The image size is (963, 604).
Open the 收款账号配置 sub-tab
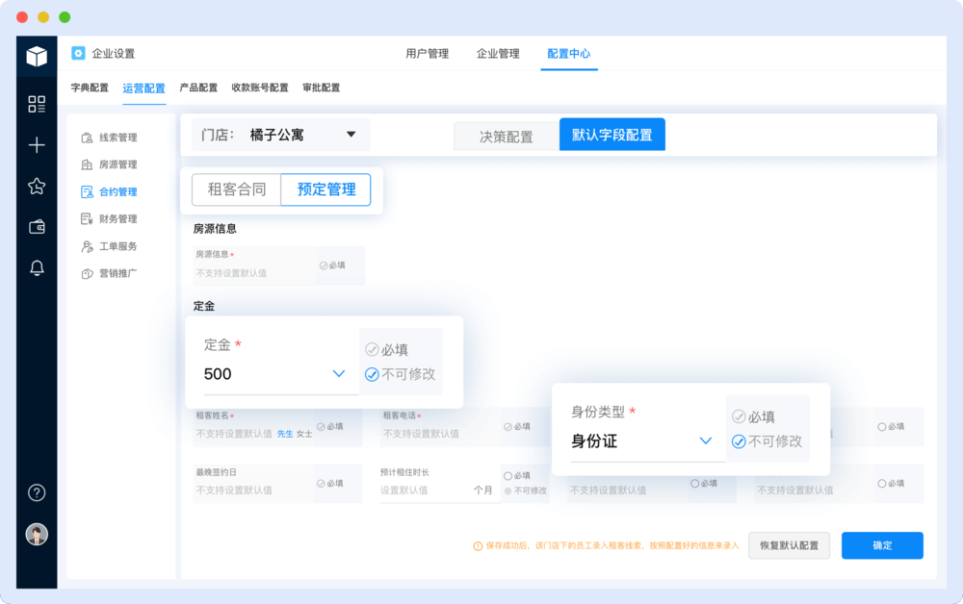point(260,88)
